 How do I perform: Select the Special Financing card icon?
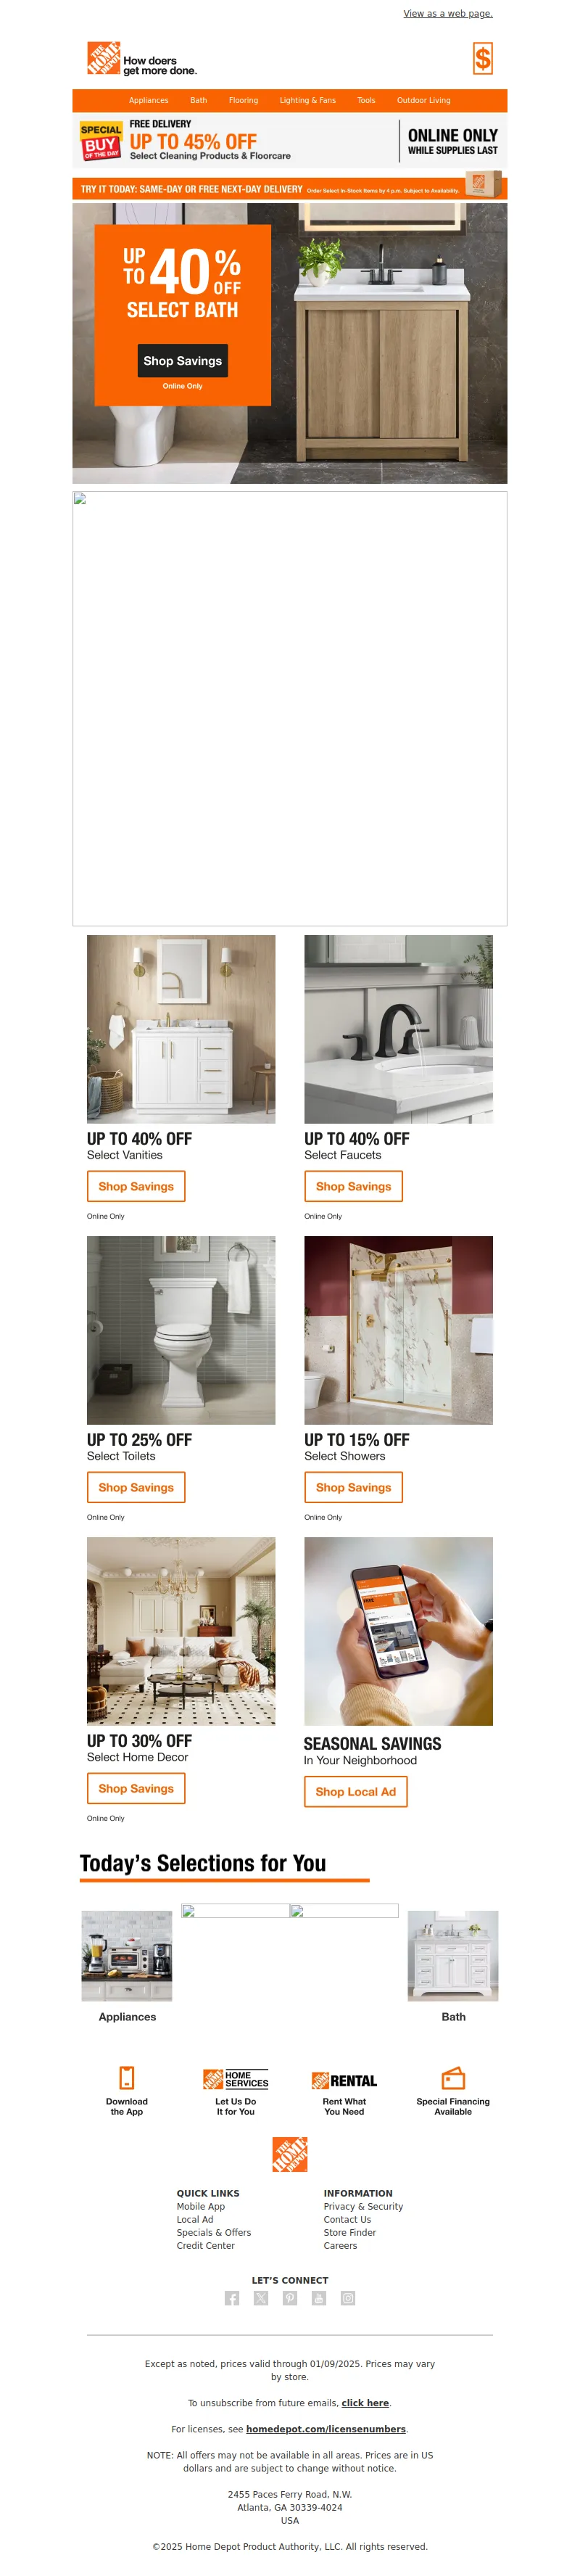(x=453, y=2077)
